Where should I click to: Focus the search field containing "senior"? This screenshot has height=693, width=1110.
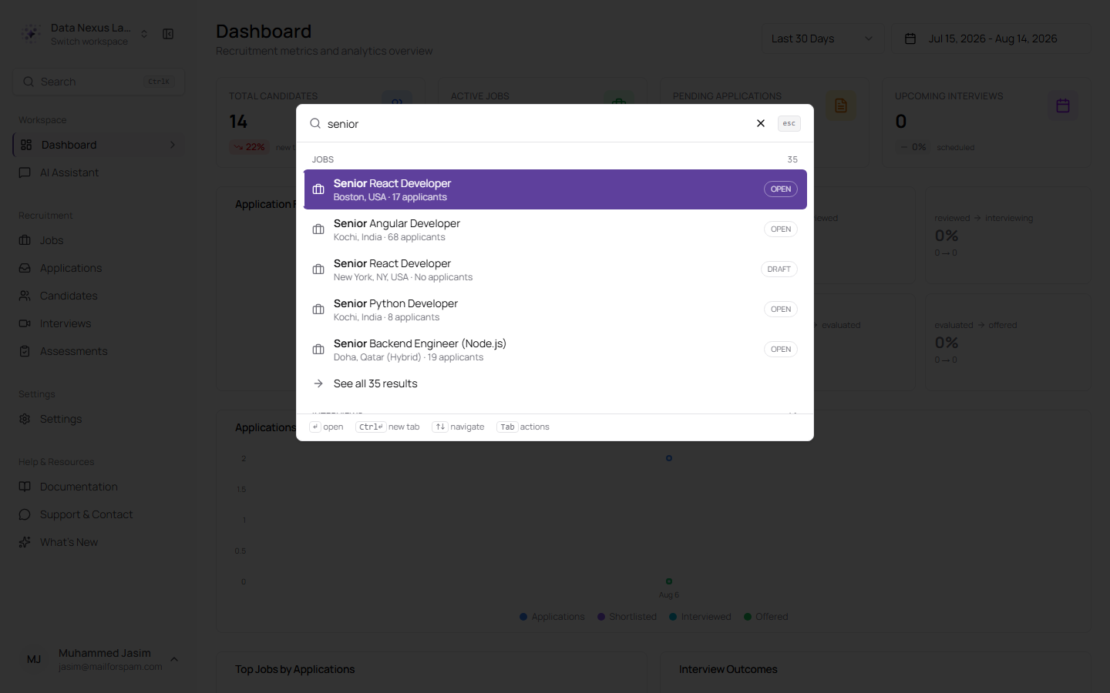coord(536,124)
